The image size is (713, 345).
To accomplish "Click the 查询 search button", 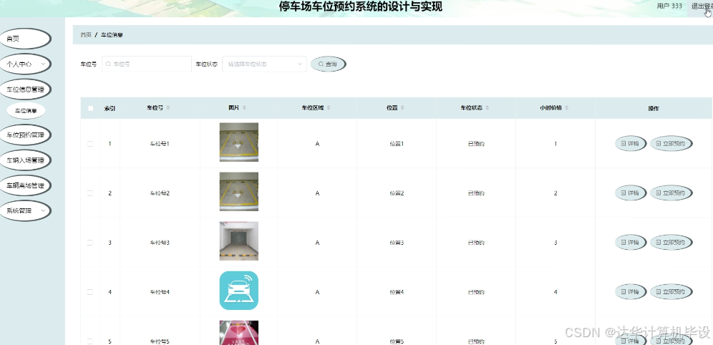I will pos(329,64).
